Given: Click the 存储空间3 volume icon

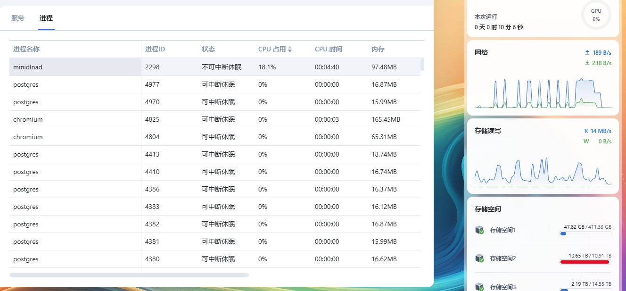Looking at the screenshot, I should 480,286.
